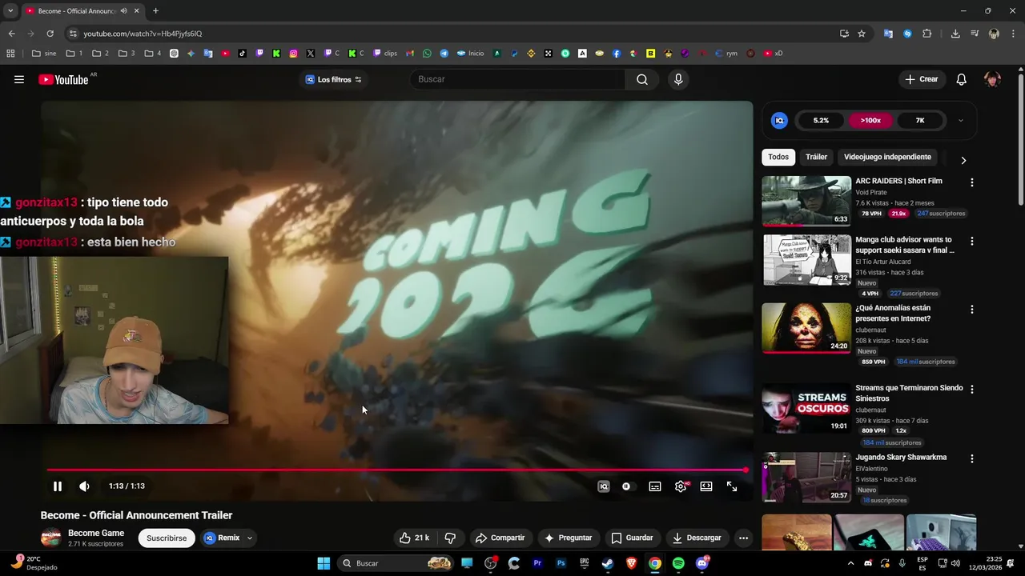Open ¿Qué Anomalías están presentes title

click(x=893, y=313)
